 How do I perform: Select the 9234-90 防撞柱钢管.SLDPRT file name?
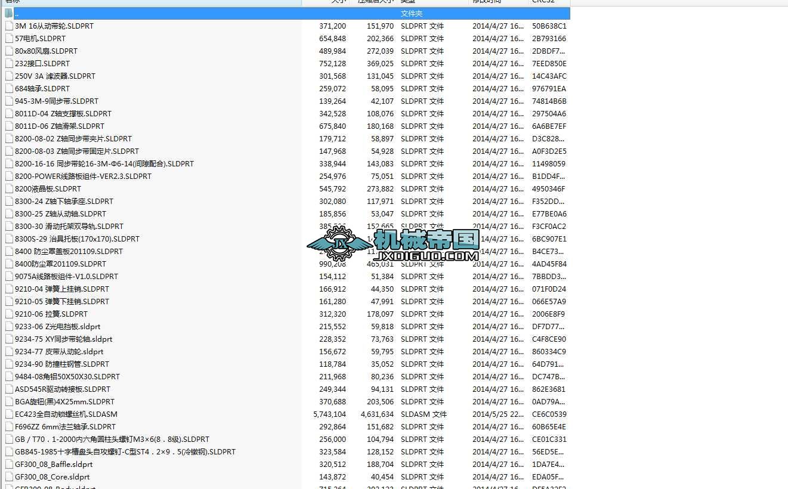click(x=62, y=364)
